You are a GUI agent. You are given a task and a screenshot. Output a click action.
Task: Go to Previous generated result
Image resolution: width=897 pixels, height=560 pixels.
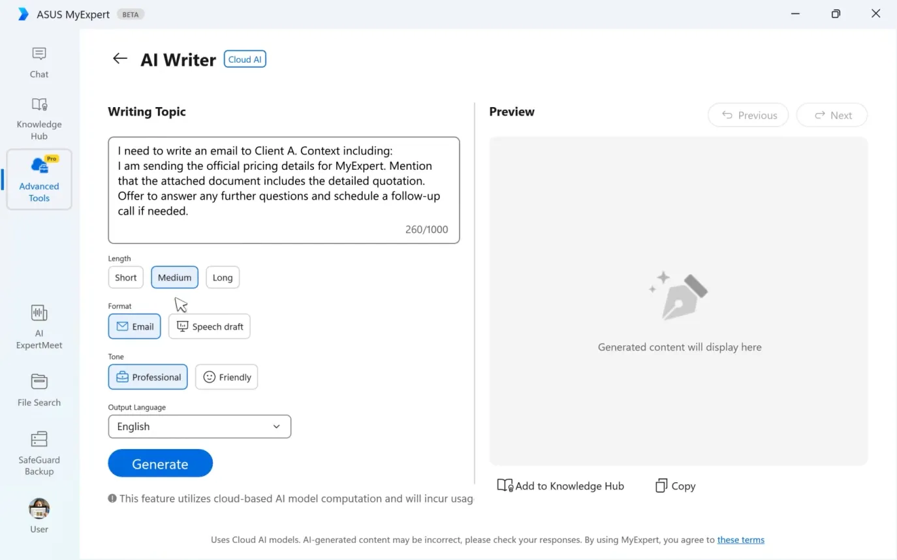pyautogui.click(x=748, y=115)
